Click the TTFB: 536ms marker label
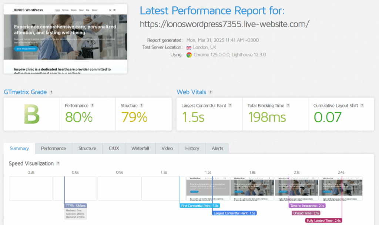The image size is (379, 225). (x=76, y=205)
